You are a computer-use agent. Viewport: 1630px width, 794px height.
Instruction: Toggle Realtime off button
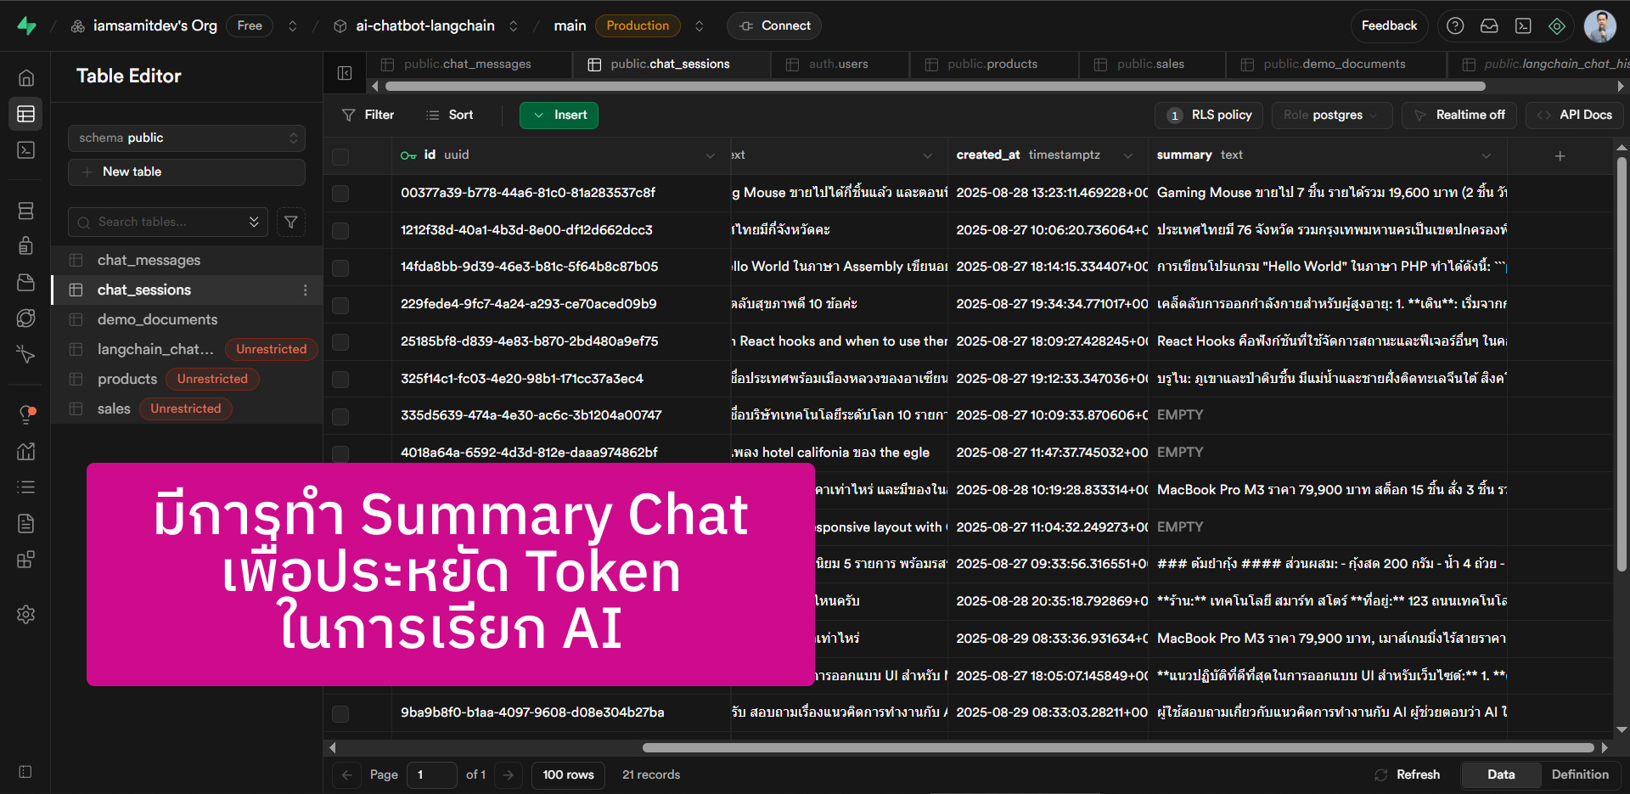(x=1459, y=115)
